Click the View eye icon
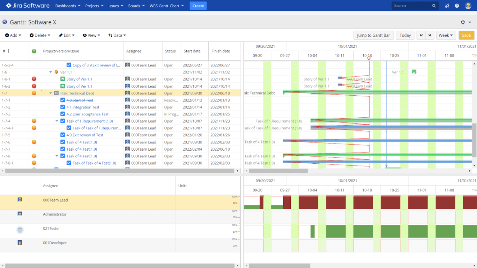Image resolution: width=477 pixels, height=268 pixels. [x=84, y=35]
